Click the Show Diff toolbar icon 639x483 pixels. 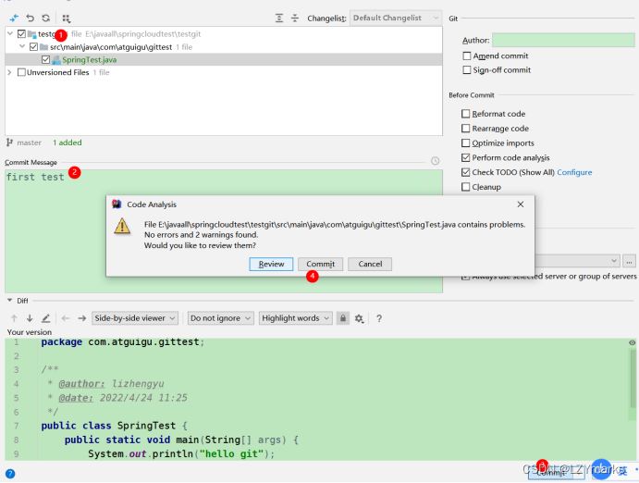pos(14,18)
